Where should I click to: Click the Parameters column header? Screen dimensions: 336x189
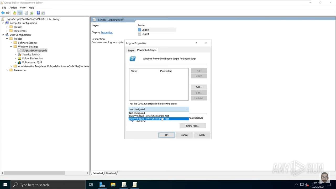click(x=174, y=71)
